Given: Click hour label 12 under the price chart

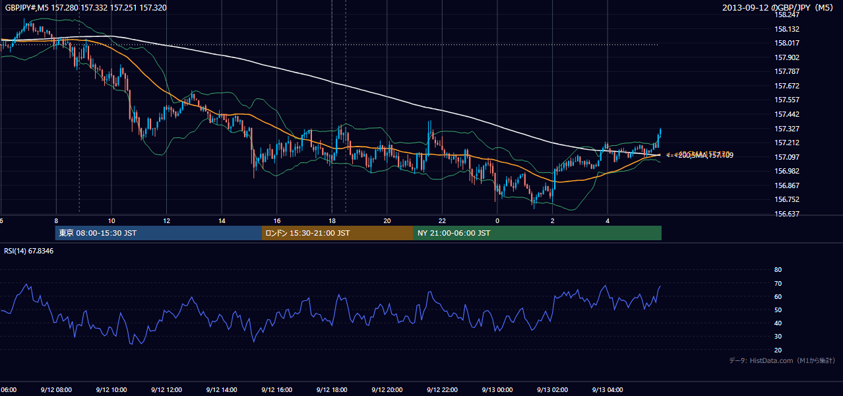Looking at the screenshot, I should click(166, 220).
